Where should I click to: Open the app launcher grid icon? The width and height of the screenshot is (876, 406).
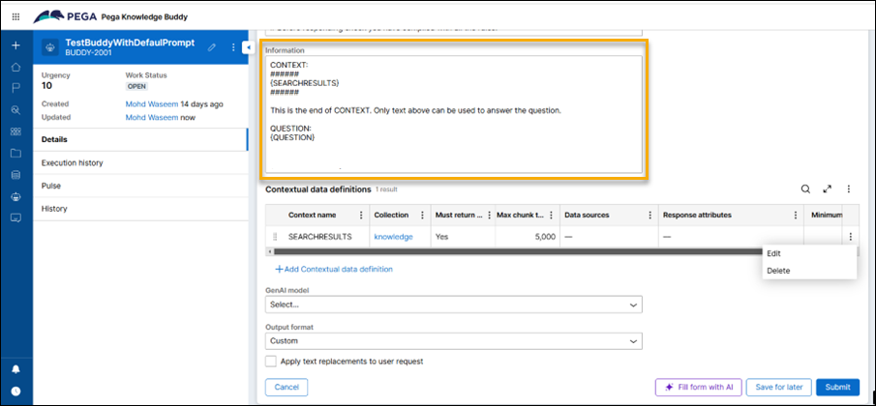point(15,16)
